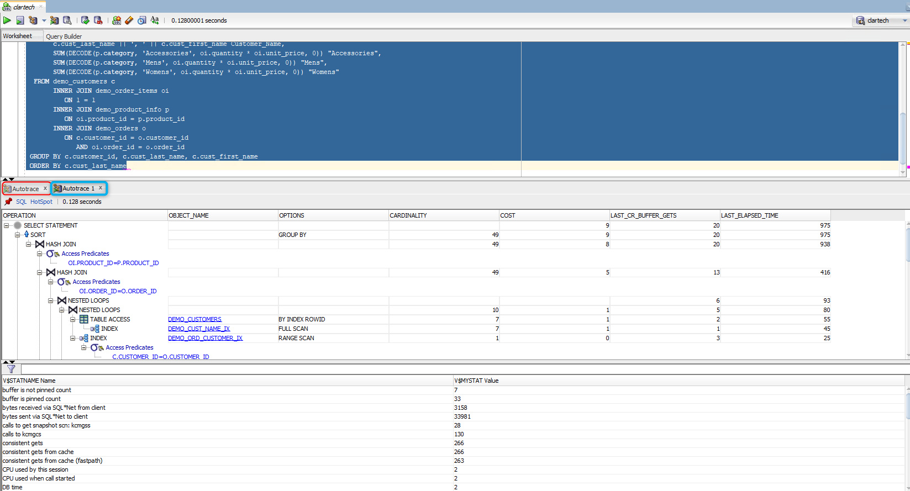Open the Explain Plan dropdown arrow

pos(44,20)
